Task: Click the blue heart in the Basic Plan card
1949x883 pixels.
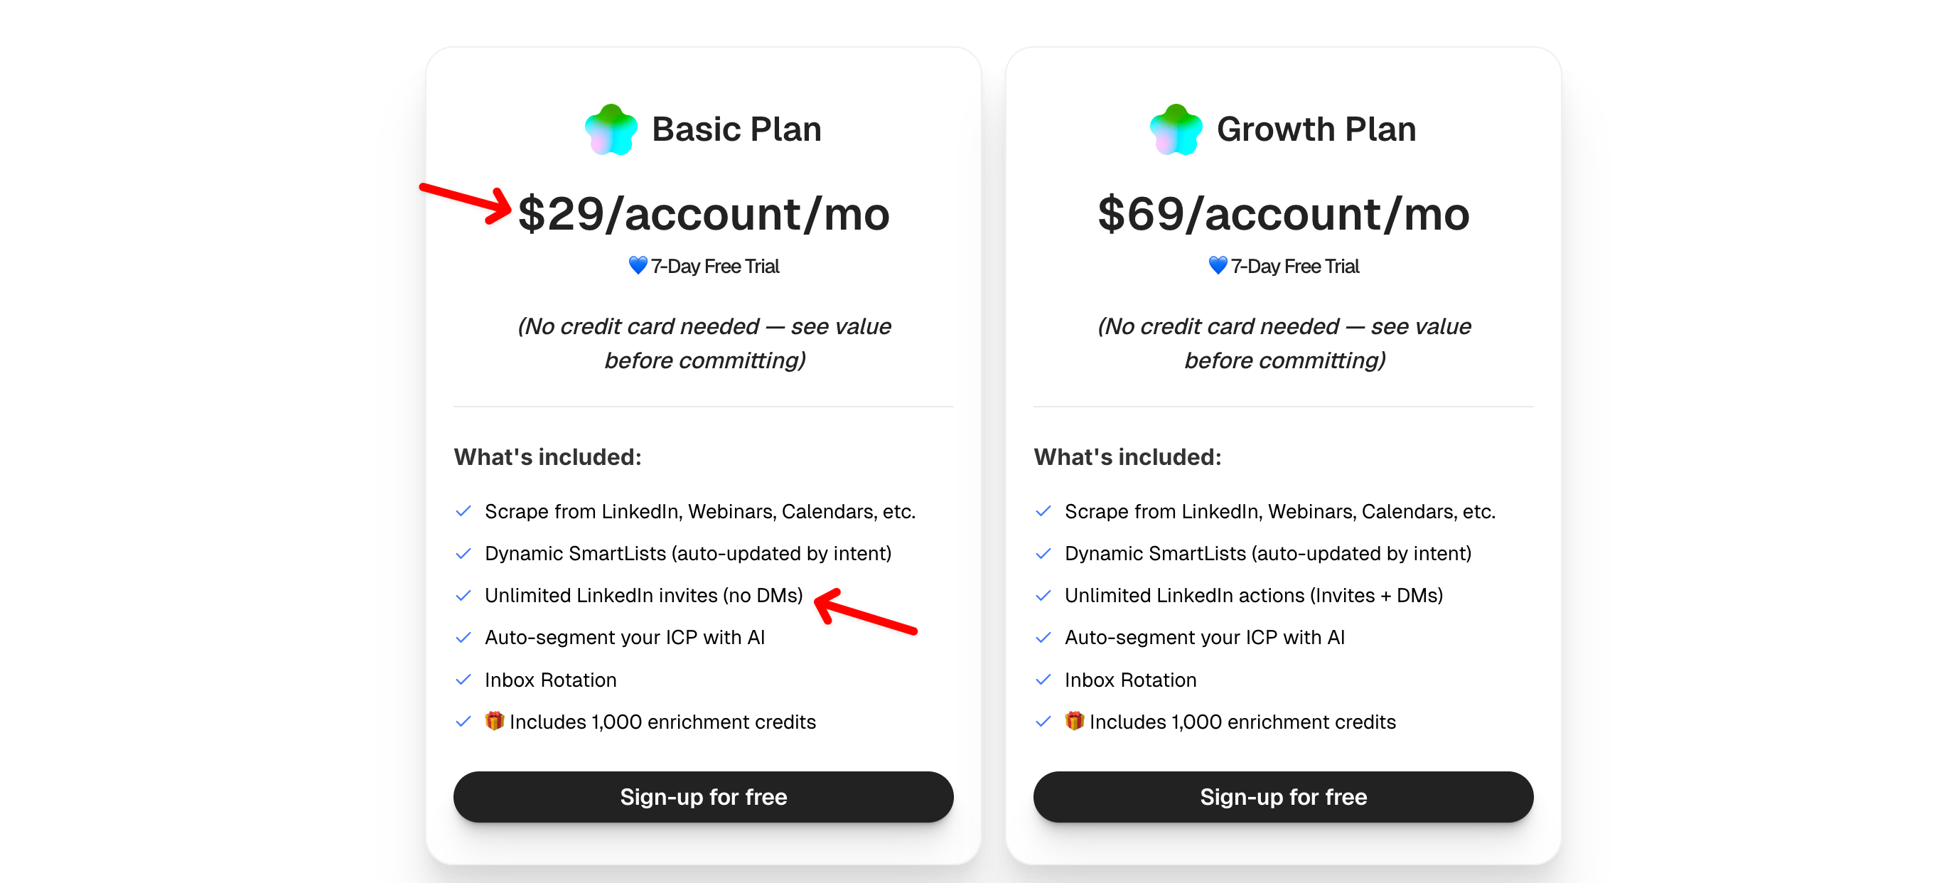Action: pyautogui.click(x=638, y=266)
